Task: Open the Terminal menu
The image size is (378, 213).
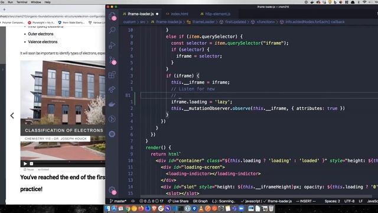Action: (x=22, y=2)
